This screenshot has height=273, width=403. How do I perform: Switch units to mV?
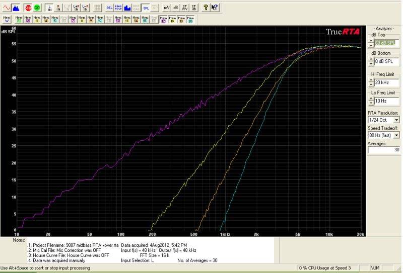click(167, 8)
